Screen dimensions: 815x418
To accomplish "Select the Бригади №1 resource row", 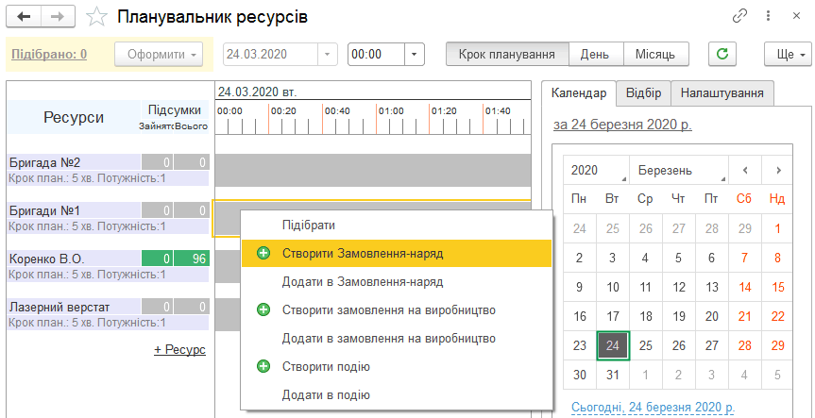I will point(110,218).
